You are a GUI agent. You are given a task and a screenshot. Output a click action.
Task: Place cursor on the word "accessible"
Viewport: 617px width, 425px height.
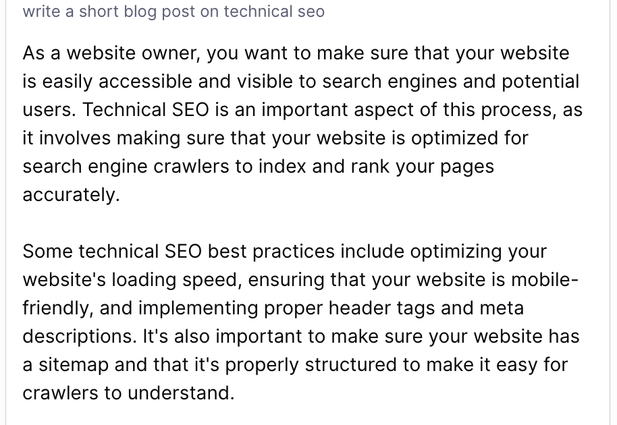point(145,82)
